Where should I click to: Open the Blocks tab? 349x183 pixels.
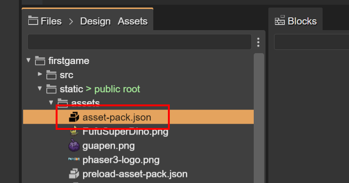(296, 21)
